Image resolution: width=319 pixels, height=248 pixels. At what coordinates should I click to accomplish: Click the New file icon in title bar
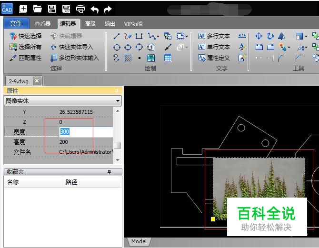[23, 9]
